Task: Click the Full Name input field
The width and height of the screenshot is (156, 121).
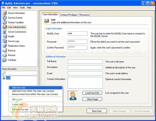Action: point(85,62)
